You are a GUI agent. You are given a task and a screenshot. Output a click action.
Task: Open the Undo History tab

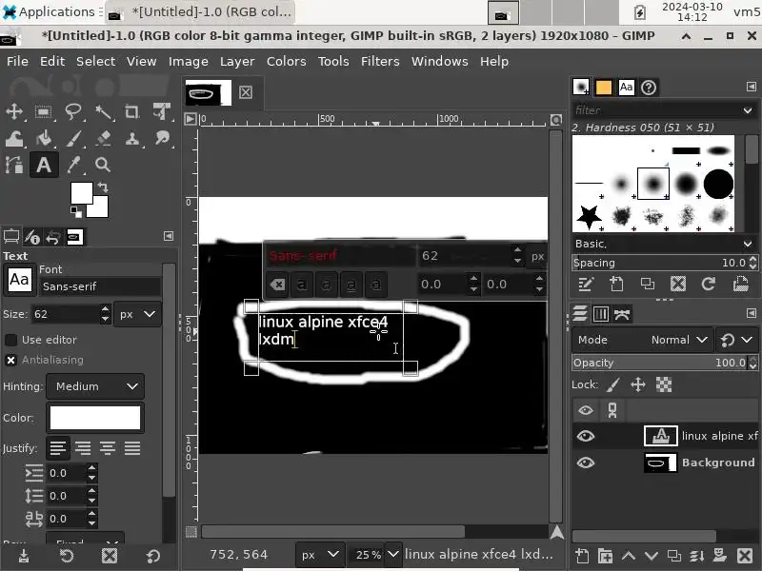coord(53,237)
